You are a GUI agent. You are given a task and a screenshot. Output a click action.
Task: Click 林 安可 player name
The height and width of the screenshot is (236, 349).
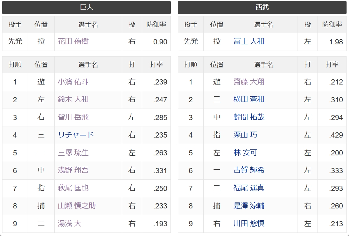(x=245, y=153)
